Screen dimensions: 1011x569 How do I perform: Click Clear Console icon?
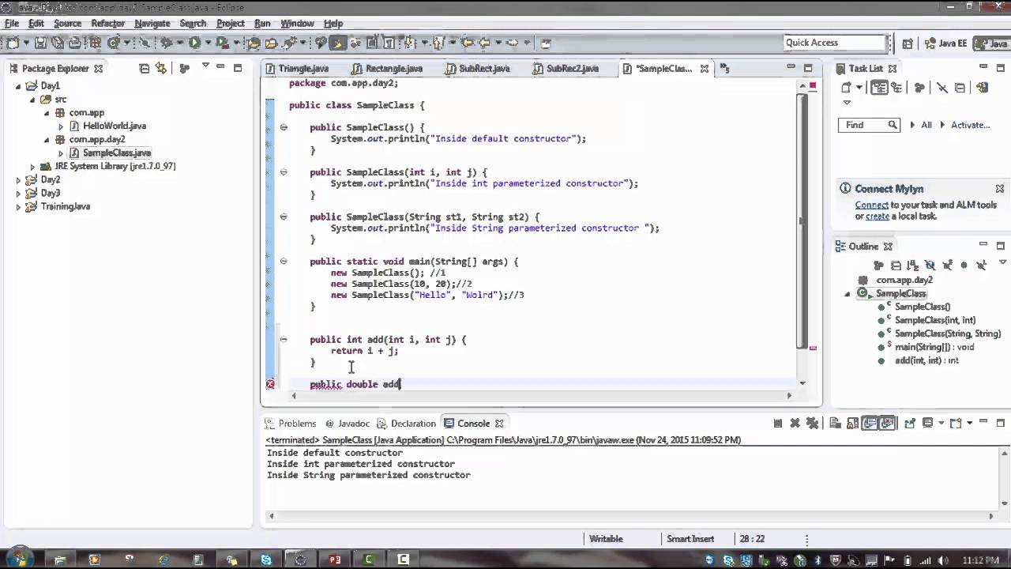coord(835,424)
